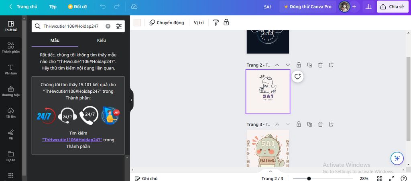
Task: Duplicate Trang 2 page
Action: click(309, 65)
